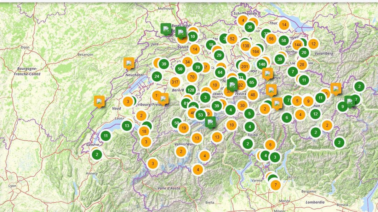The width and height of the screenshot is (378, 212).
Task: Click the orange 52 cluster at the top
Action: pos(232,39)
